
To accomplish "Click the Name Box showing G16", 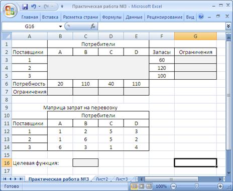I will coord(30,27).
